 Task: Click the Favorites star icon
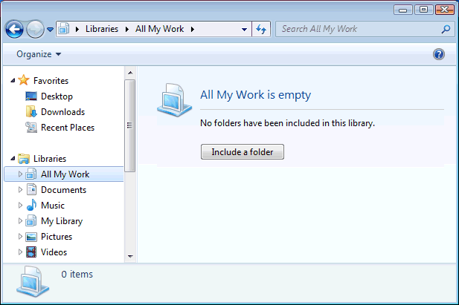pyautogui.click(x=24, y=80)
